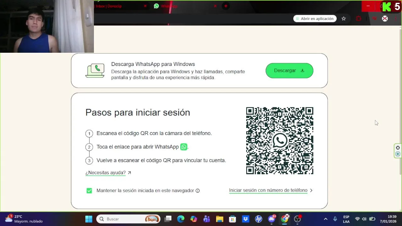402x226 pixels.
Task: Click the WhatsApp QR code image
Action: 280,141
